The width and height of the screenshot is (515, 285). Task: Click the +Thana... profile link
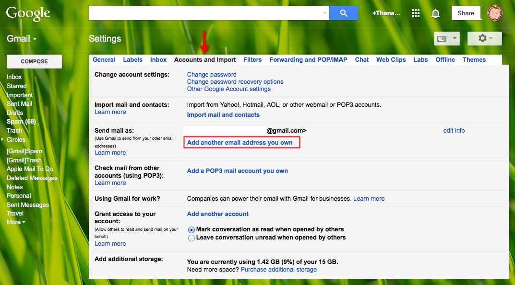pos(386,13)
